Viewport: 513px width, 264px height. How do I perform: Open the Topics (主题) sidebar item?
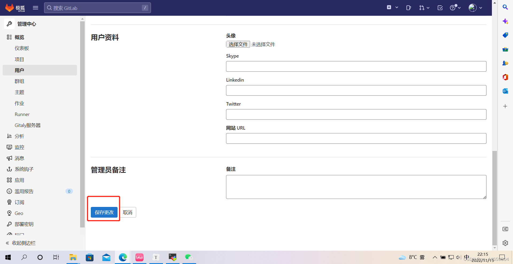40,92
